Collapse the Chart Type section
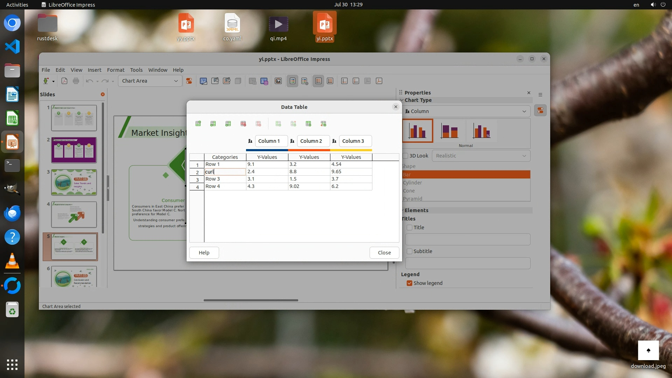The width and height of the screenshot is (672, 378). (402, 100)
